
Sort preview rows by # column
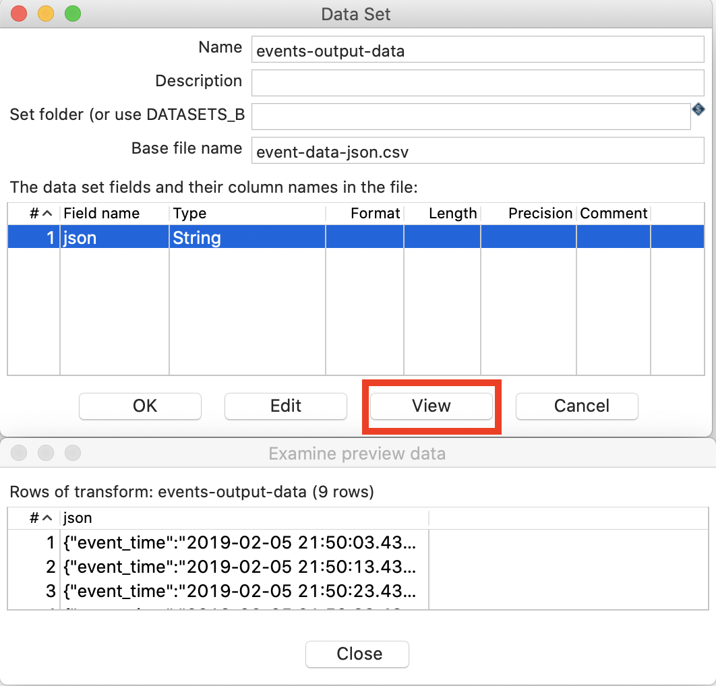(x=34, y=518)
